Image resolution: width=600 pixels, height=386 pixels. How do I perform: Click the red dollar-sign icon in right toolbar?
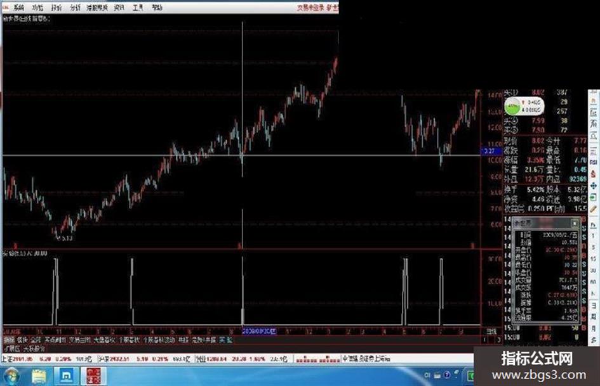click(x=594, y=174)
